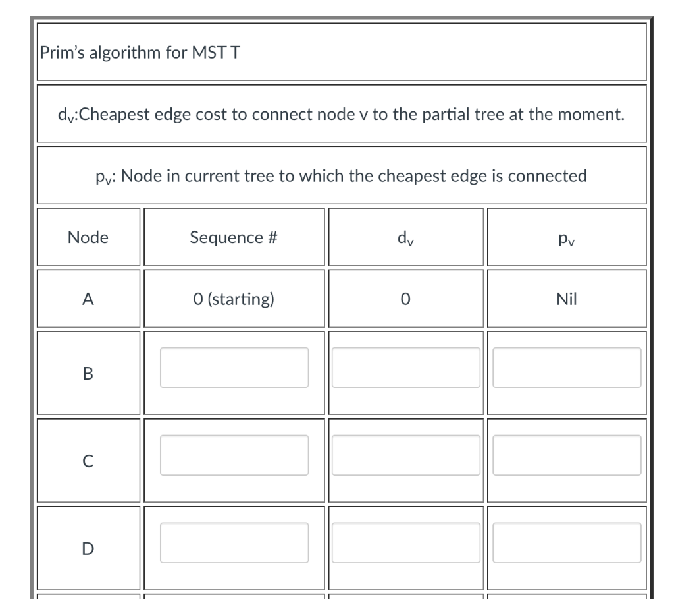Select the pv column header cell
Viewport: 674px width, 599px height.
[565, 237]
